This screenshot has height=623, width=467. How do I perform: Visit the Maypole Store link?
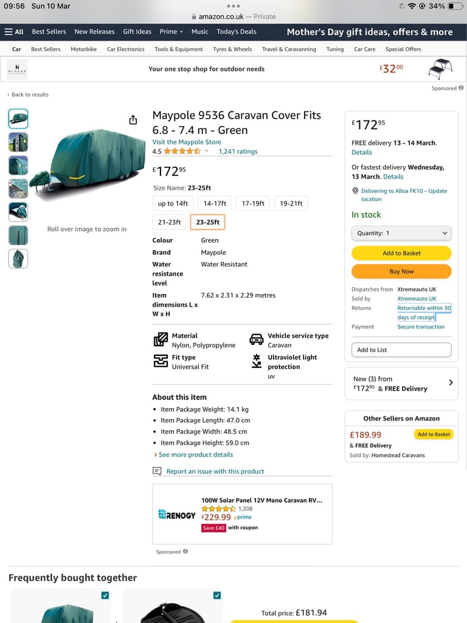[x=186, y=141]
